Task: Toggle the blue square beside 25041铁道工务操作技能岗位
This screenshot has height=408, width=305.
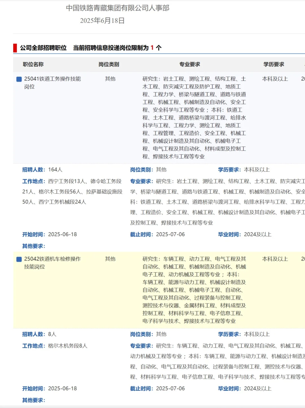Action: pyautogui.click(x=19, y=79)
